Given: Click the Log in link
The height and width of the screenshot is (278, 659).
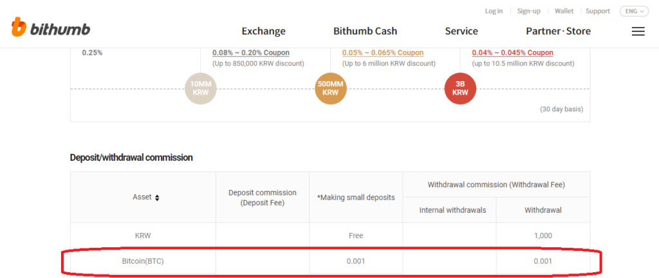Looking at the screenshot, I should (x=494, y=12).
